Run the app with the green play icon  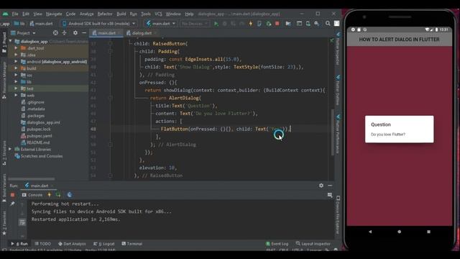tap(216, 24)
